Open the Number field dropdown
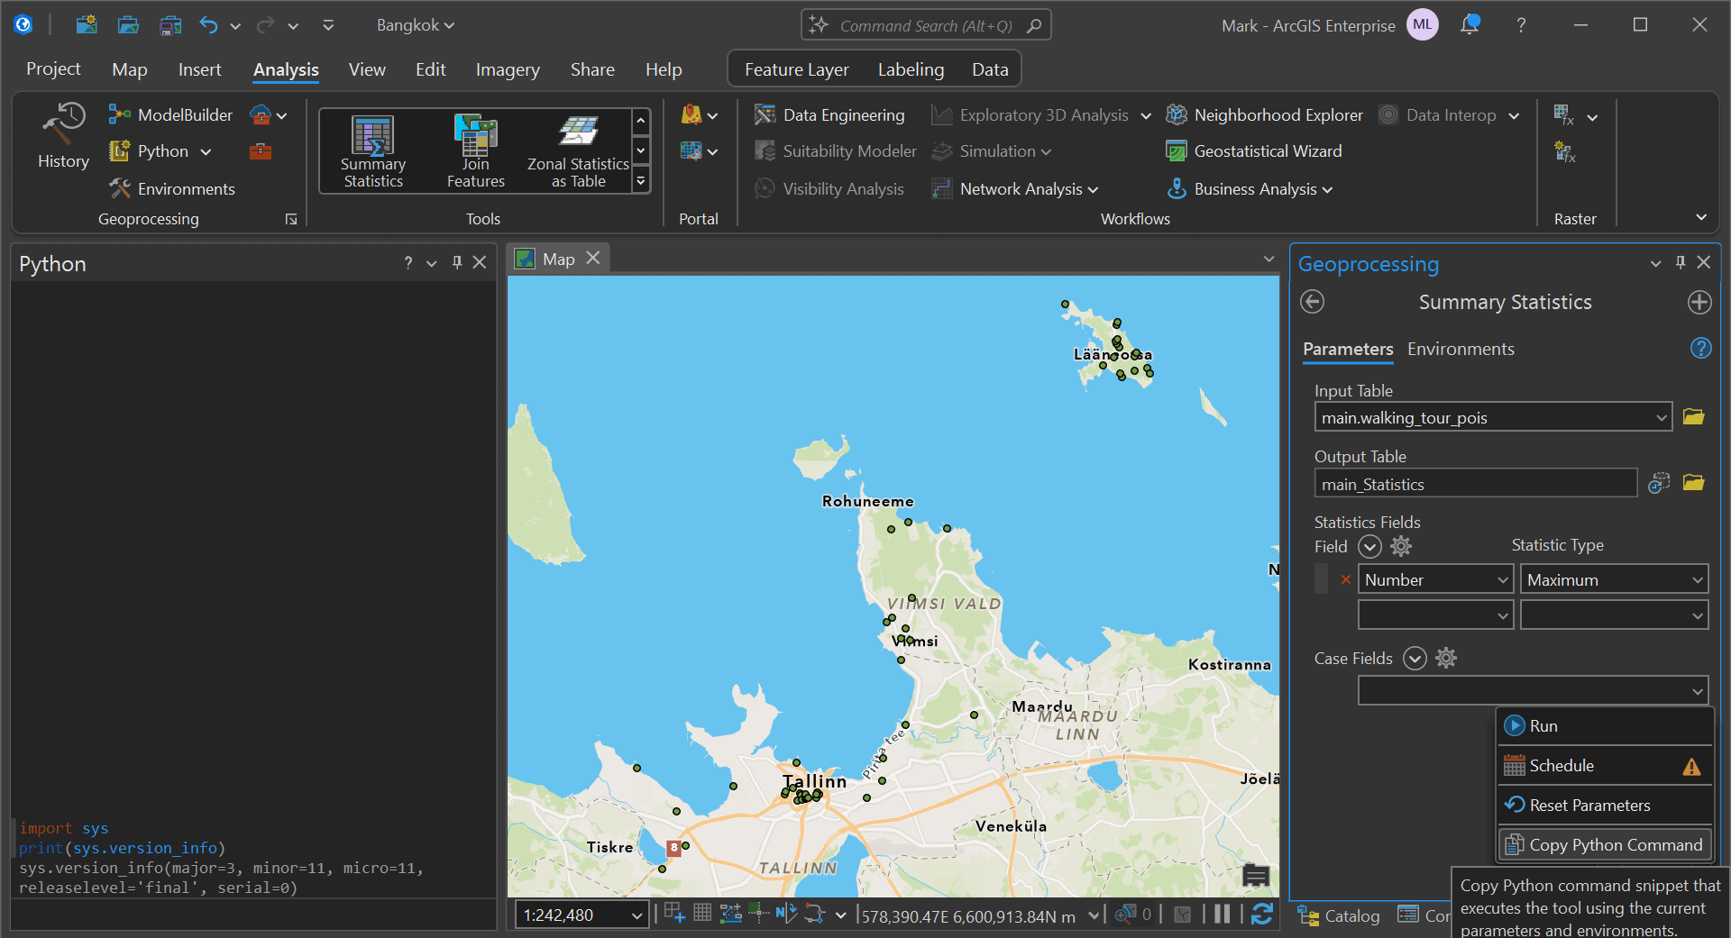This screenshot has height=938, width=1731. [1502, 580]
